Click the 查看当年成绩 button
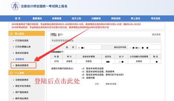 (x=111, y=84)
